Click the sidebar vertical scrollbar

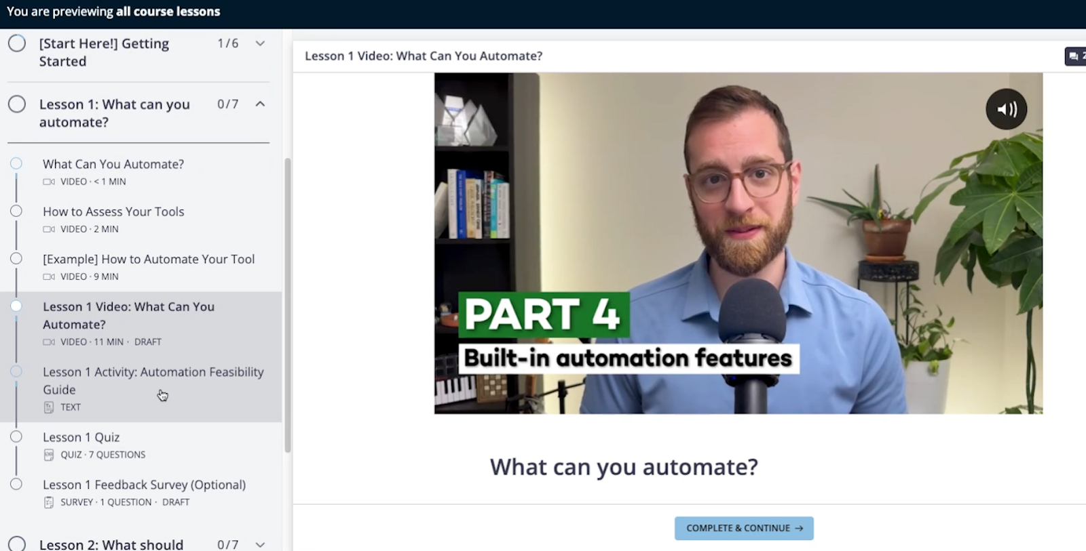tap(288, 305)
